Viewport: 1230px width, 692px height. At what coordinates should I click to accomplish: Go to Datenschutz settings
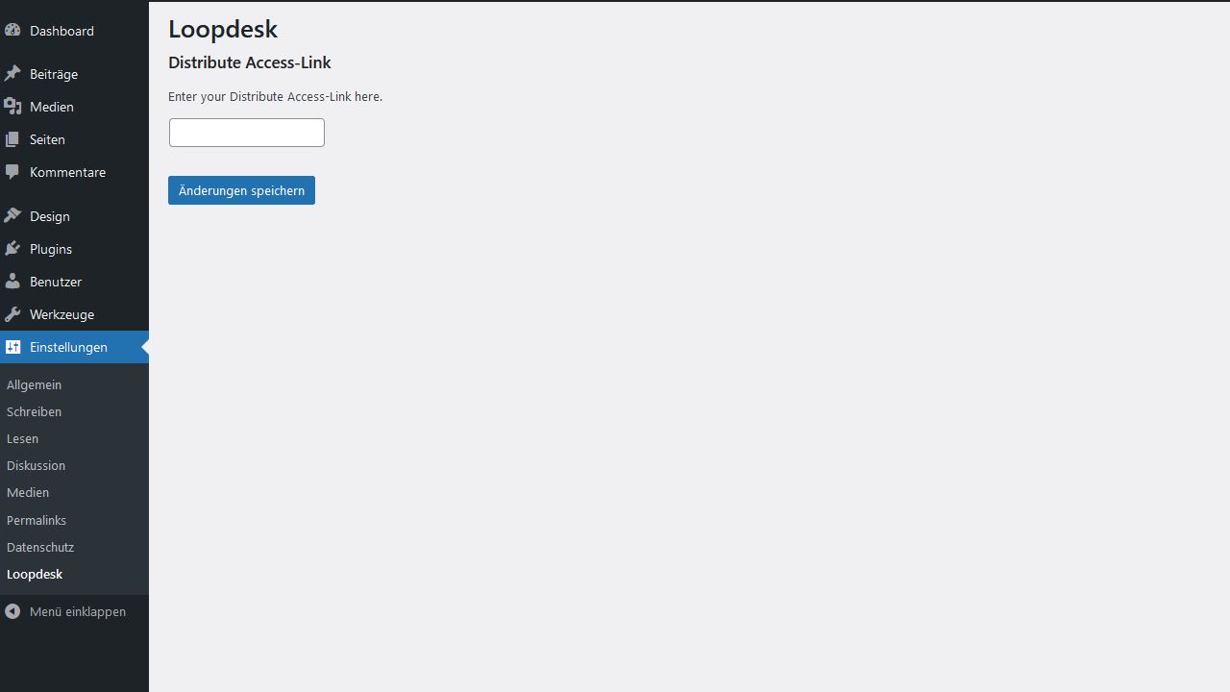[40, 547]
